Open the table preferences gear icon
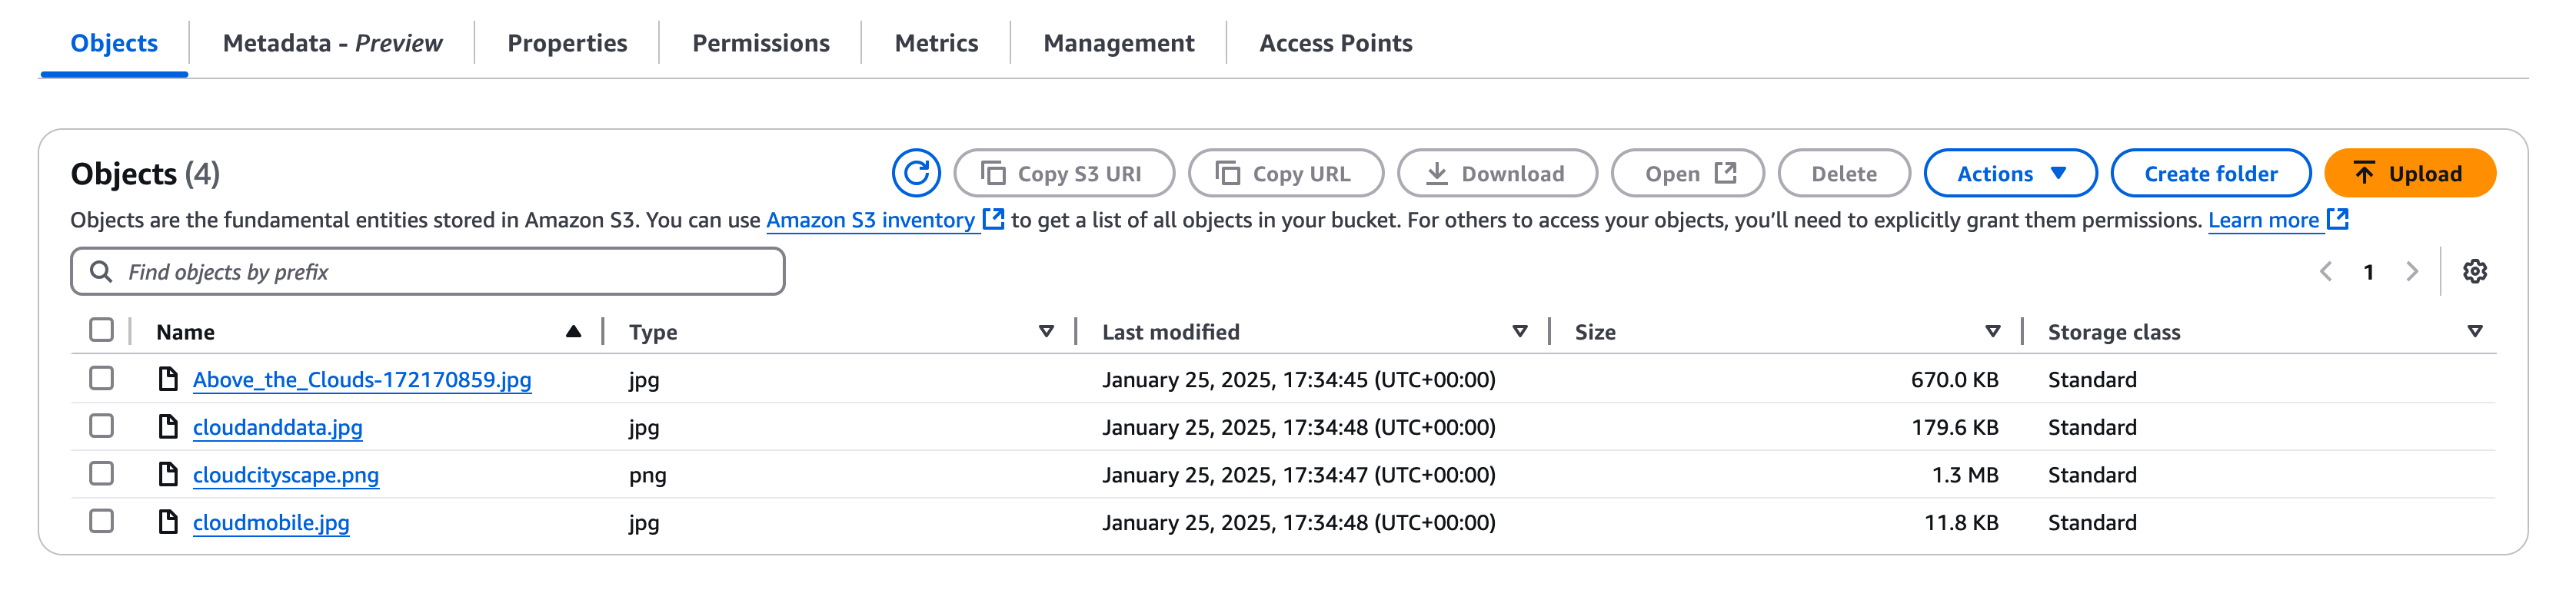This screenshot has width=2576, height=590. [2474, 271]
